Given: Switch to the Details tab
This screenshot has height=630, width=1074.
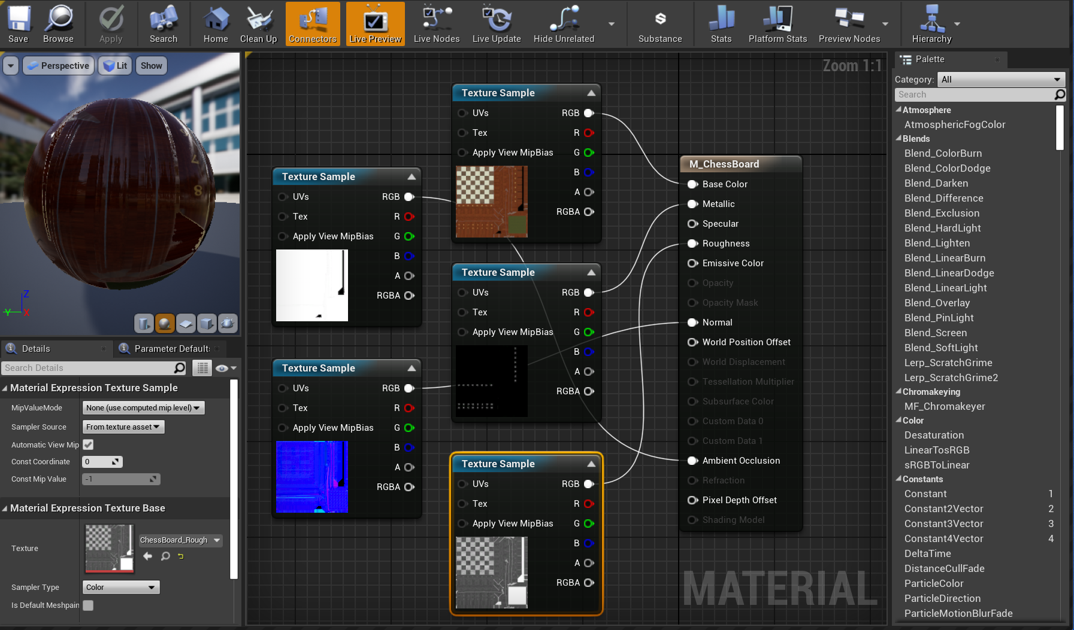Looking at the screenshot, I should click(36, 349).
